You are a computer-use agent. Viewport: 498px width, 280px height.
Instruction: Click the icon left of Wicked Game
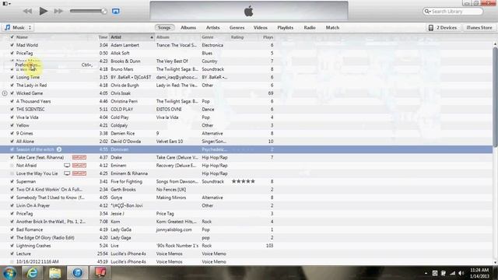point(5,93)
